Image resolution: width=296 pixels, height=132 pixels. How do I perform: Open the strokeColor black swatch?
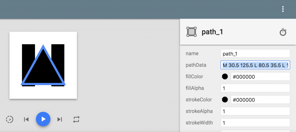coord(225,100)
